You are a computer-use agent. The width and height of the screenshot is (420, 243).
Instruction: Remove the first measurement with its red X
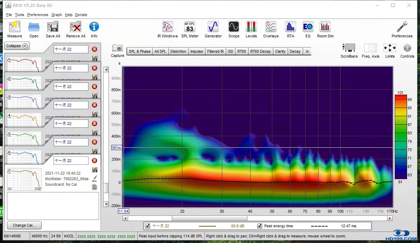(94, 49)
